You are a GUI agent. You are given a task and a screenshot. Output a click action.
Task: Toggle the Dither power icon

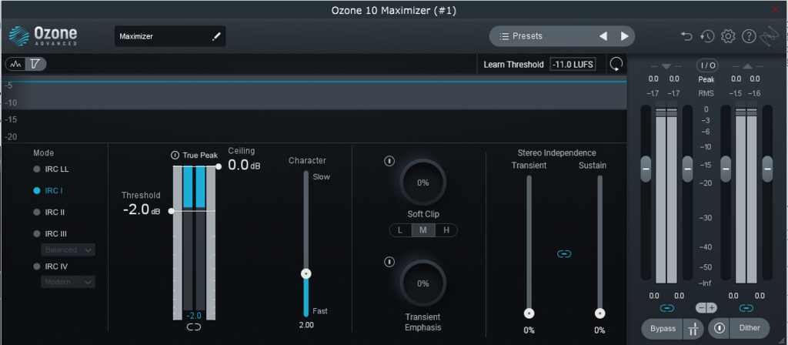720,328
